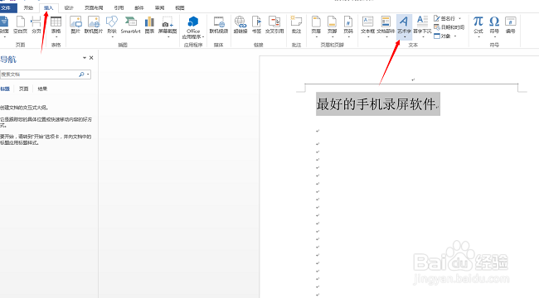
Task: Open search options arrow beside magnifier
Action: coord(89,74)
